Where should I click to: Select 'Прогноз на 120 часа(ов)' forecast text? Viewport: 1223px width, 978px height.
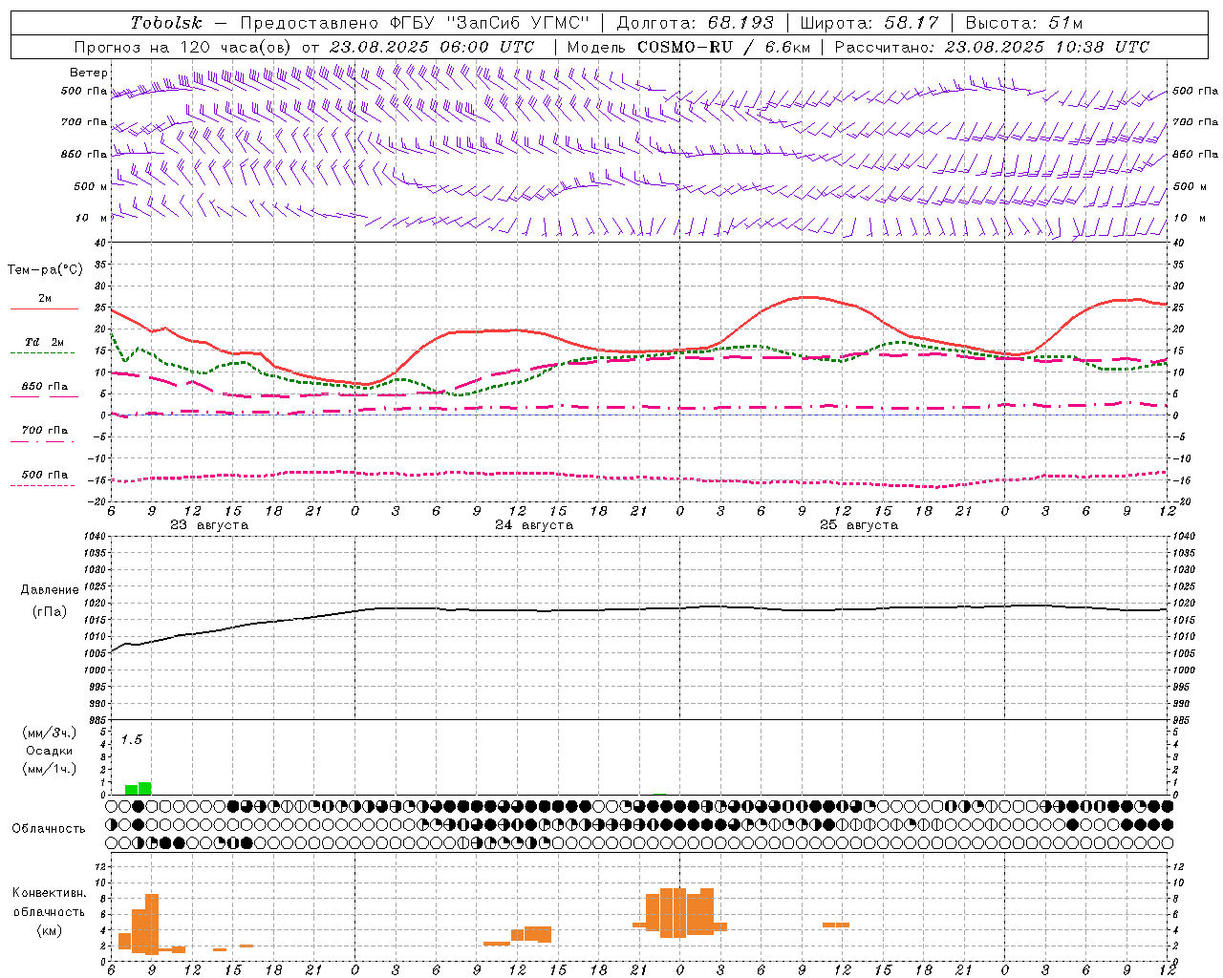pos(183,47)
